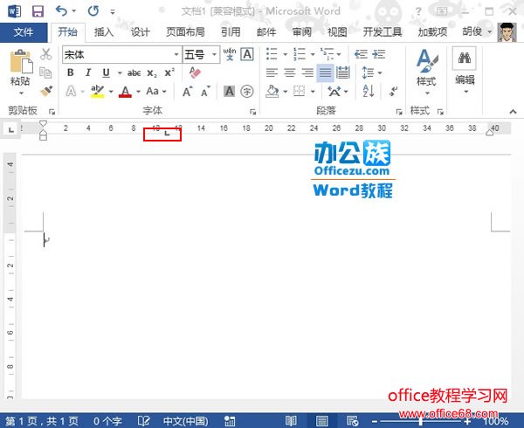
Task: Click the 中文(中国) language status
Action: coord(185,421)
